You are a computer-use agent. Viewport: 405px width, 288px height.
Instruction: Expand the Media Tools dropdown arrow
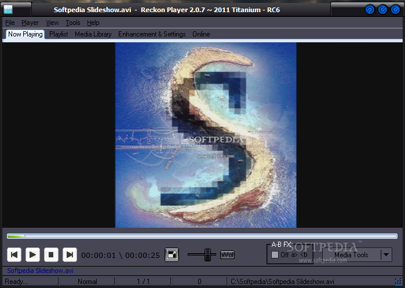point(386,255)
